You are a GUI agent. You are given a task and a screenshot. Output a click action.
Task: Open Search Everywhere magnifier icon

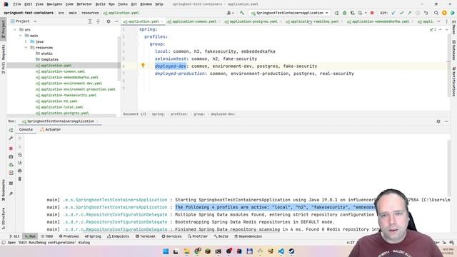click(436, 13)
